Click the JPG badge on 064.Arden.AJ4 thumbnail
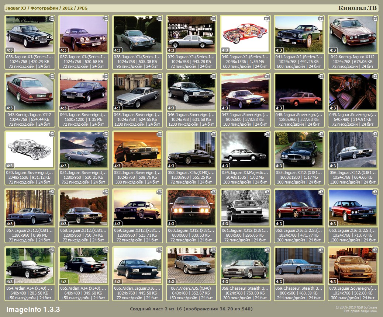This screenshot has height=317, width=383. click(52, 250)
